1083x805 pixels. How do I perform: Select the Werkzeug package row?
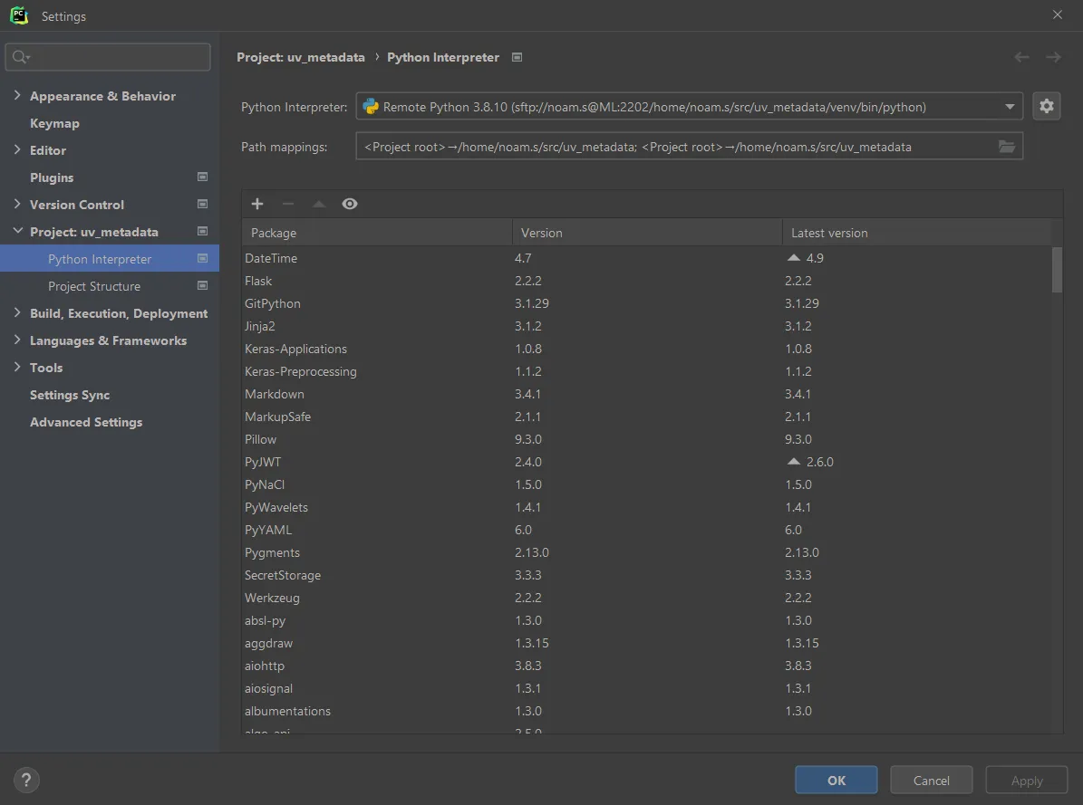[646, 598]
